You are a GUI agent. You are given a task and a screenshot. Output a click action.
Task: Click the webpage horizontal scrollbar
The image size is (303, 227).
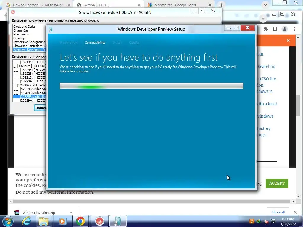click(x=151, y=201)
